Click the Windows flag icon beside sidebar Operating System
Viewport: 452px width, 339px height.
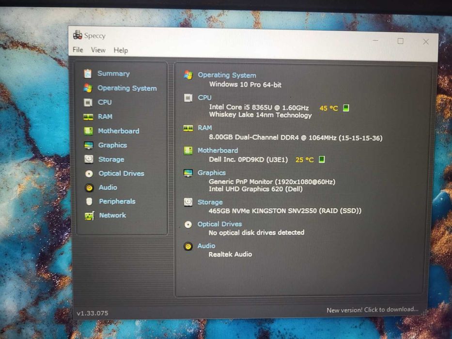pos(88,88)
